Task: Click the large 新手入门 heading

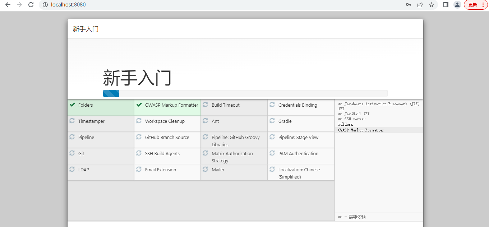Action: point(137,78)
